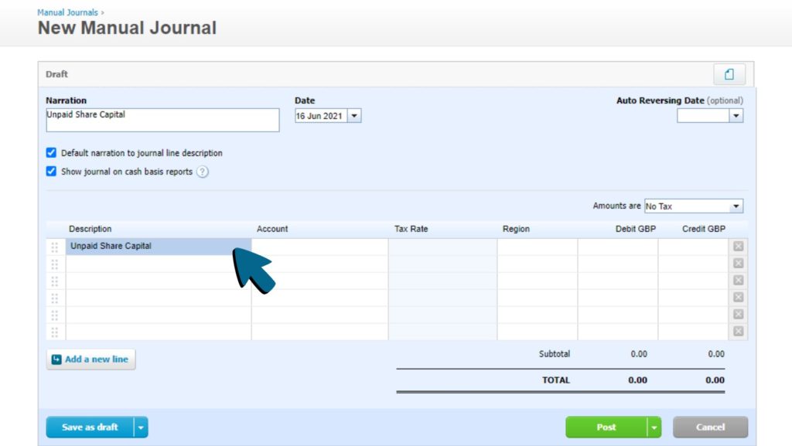Click the Save as draft button
Image resolution: width=792 pixels, height=446 pixels.
tap(90, 427)
